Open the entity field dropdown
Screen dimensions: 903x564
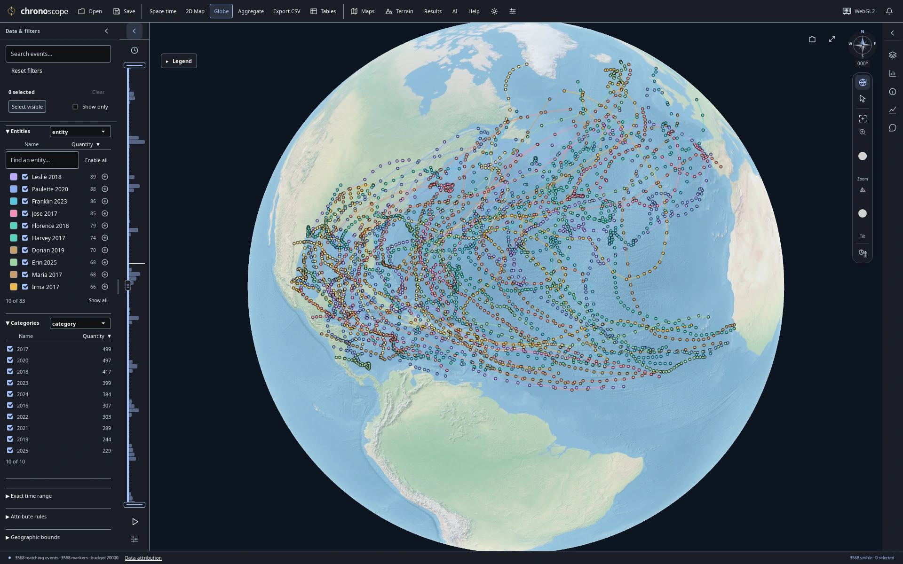point(80,132)
